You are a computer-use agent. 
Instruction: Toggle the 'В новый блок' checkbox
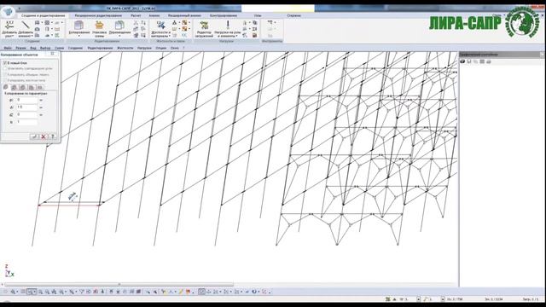pos(5,63)
